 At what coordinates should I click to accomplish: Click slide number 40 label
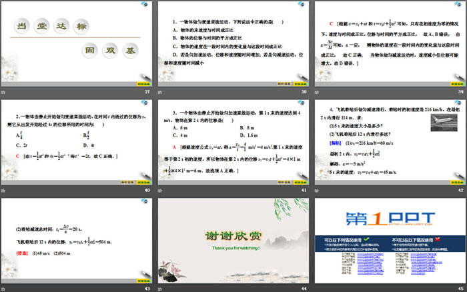pos(147,190)
